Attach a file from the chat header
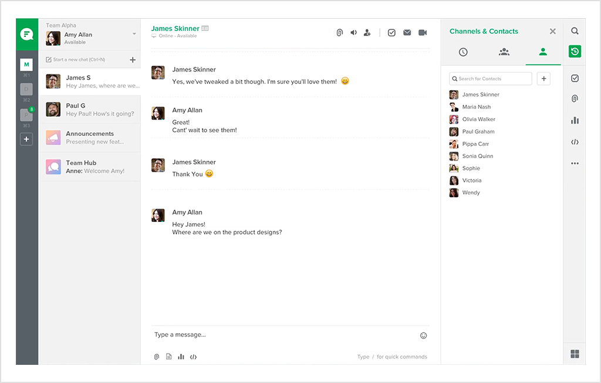This screenshot has height=383, width=601. tap(340, 32)
